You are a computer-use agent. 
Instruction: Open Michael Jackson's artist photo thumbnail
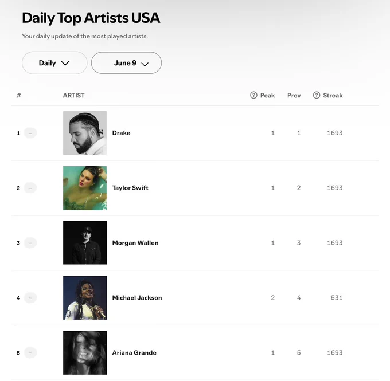point(85,298)
